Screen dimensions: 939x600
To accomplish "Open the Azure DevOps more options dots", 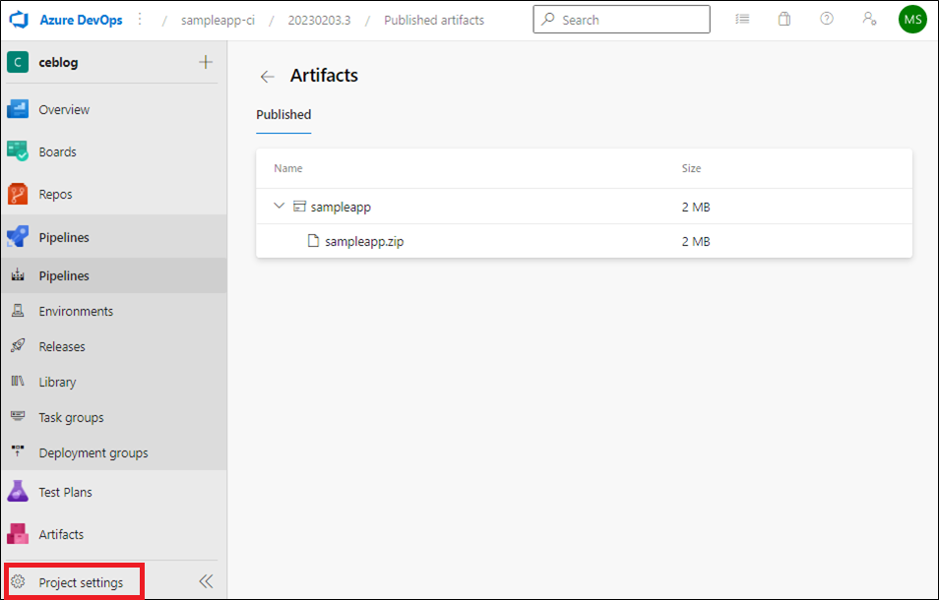I will pyautogui.click(x=140, y=20).
